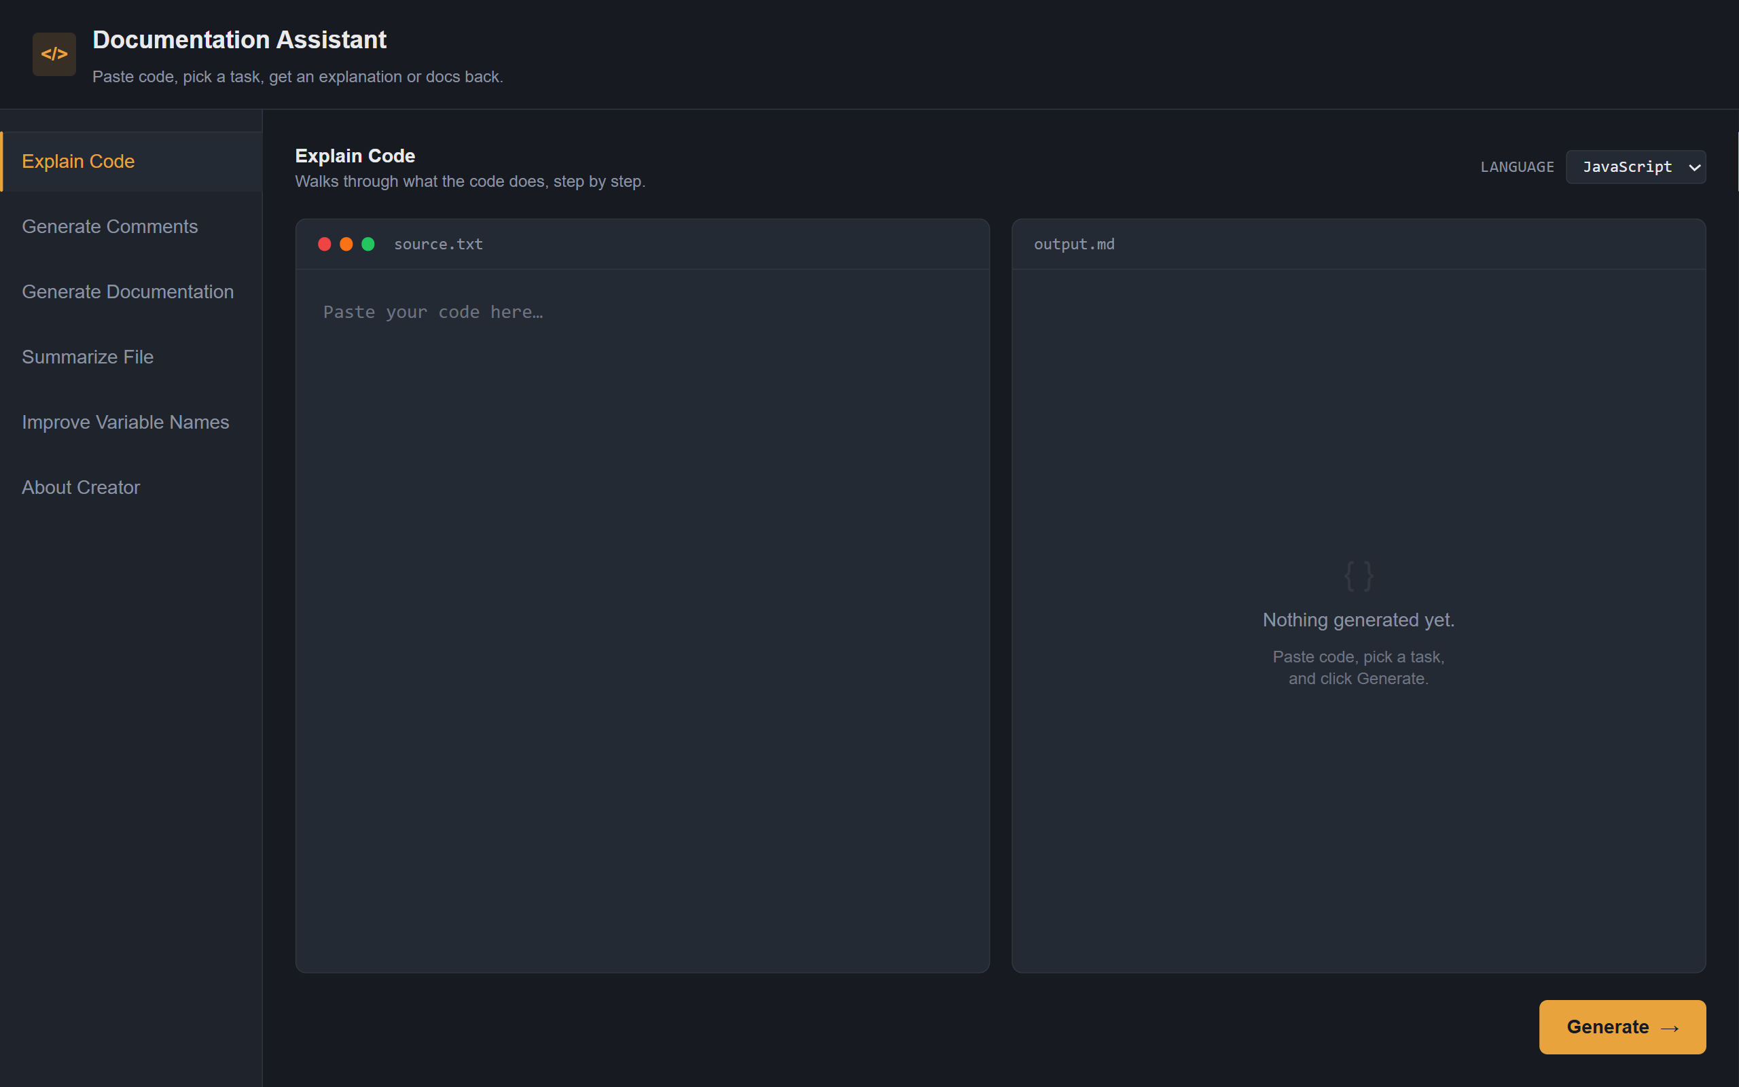Click the source.txt file label
The image size is (1739, 1087).
pyautogui.click(x=438, y=245)
